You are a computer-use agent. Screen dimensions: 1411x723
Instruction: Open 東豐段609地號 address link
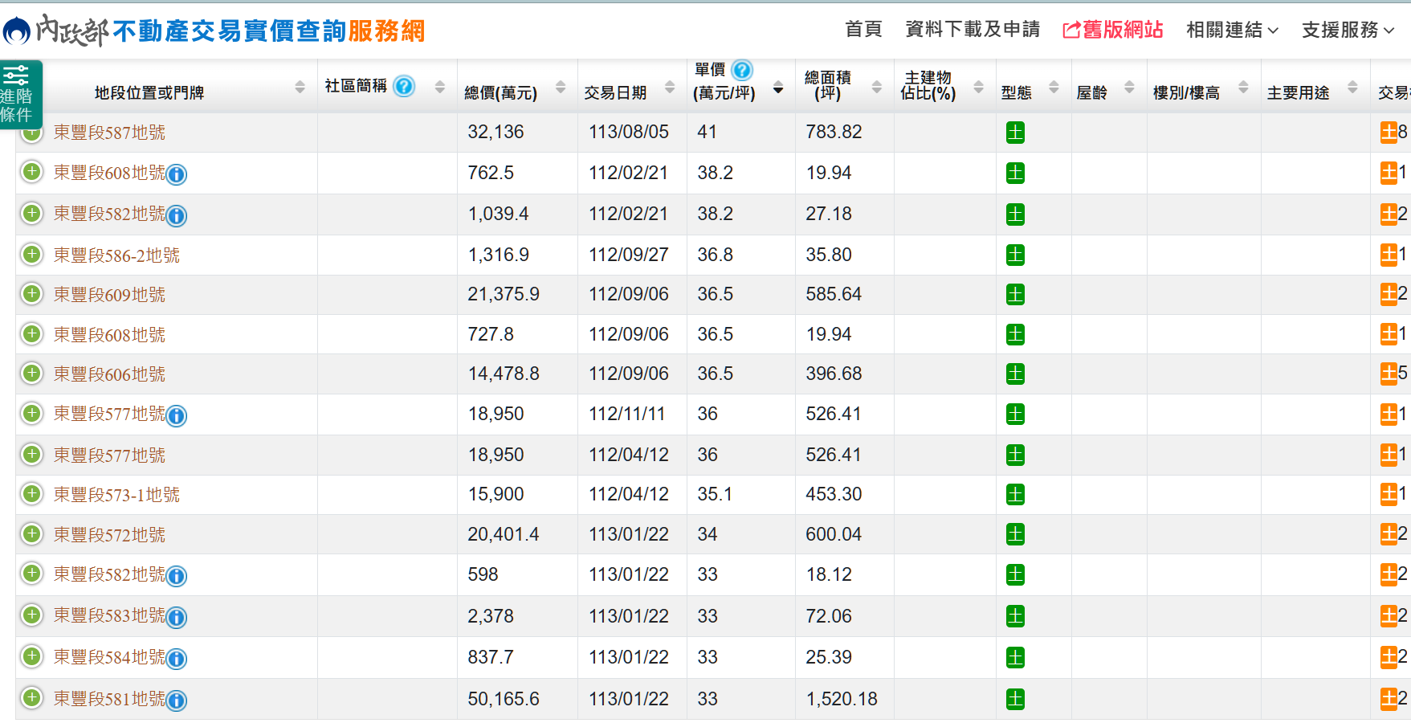tap(109, 295)
